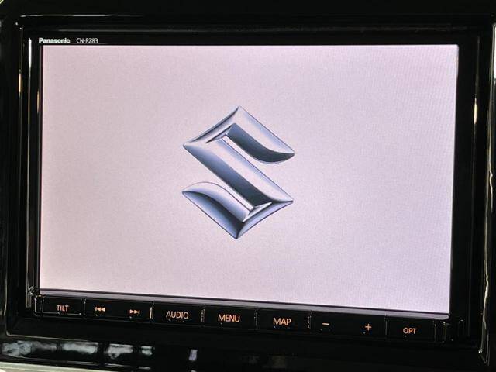This screenshot has height=372, width=496.
Task: Increase volume with plus button
Action: click(x=367, y=327)
